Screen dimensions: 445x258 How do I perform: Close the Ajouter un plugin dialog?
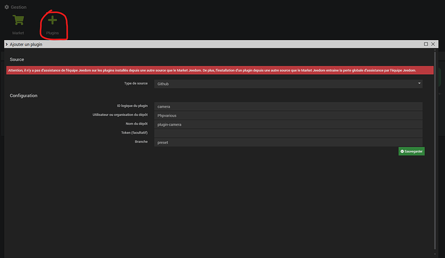433,44
